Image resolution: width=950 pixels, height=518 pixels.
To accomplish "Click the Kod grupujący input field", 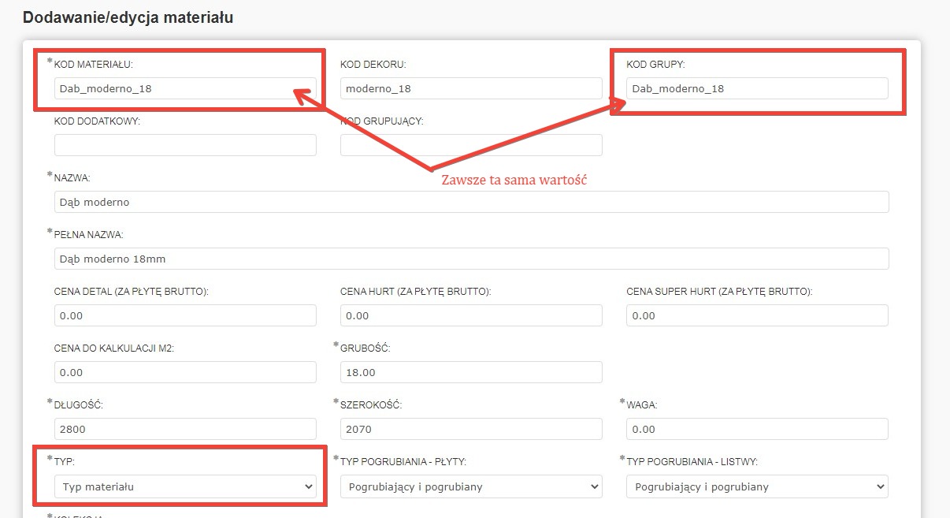I will point(471,145).
